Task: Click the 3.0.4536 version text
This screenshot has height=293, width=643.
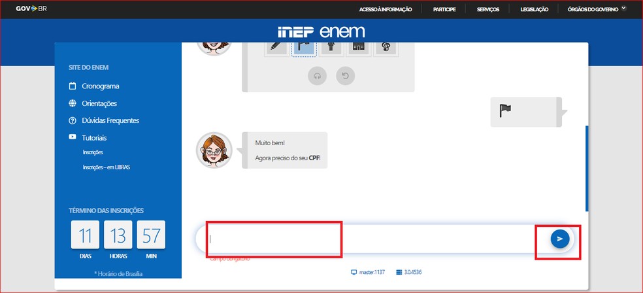Action: pos(413,273)
